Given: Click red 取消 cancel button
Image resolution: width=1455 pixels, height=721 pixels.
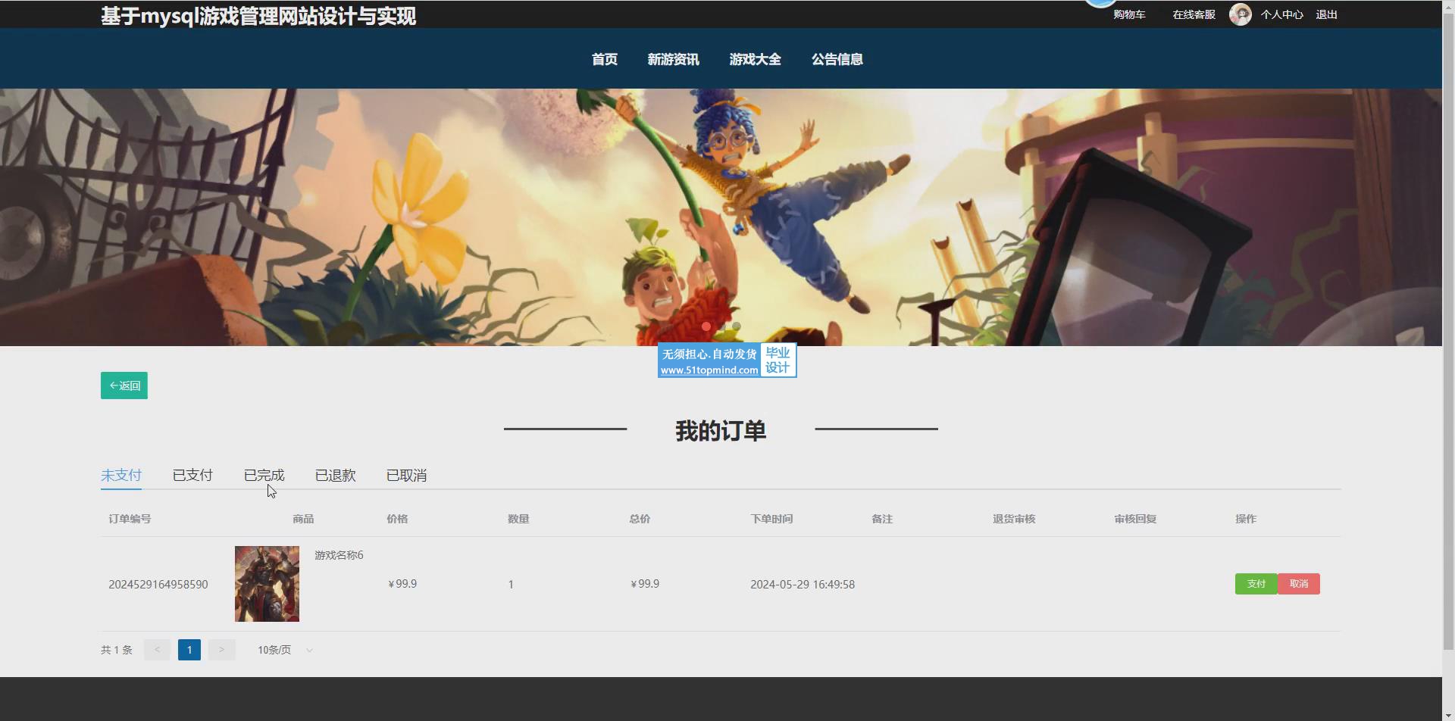Looking at the screenshot, I should 1299,584.
